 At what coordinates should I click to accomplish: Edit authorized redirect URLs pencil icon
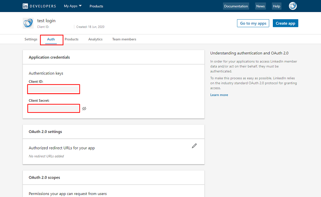tap(194, 146)
